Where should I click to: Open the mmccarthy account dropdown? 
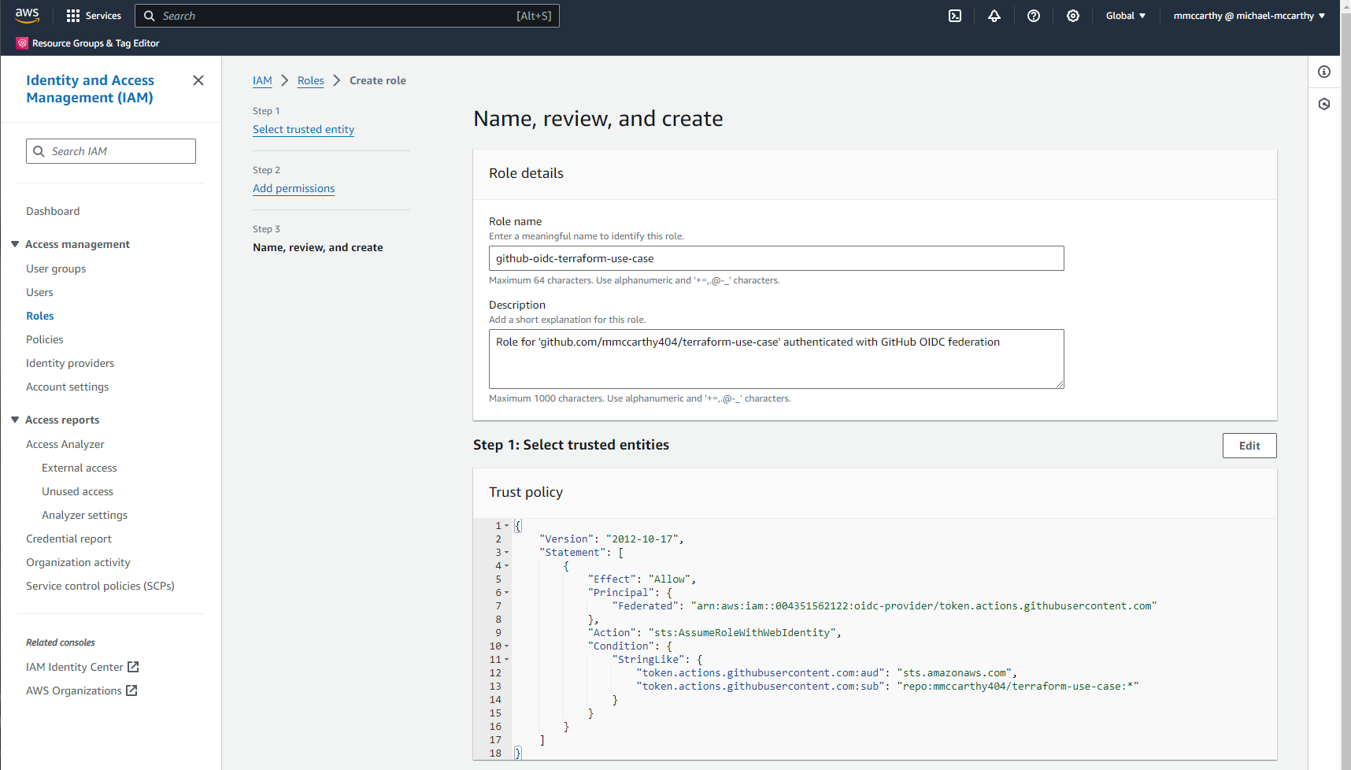1249,16
